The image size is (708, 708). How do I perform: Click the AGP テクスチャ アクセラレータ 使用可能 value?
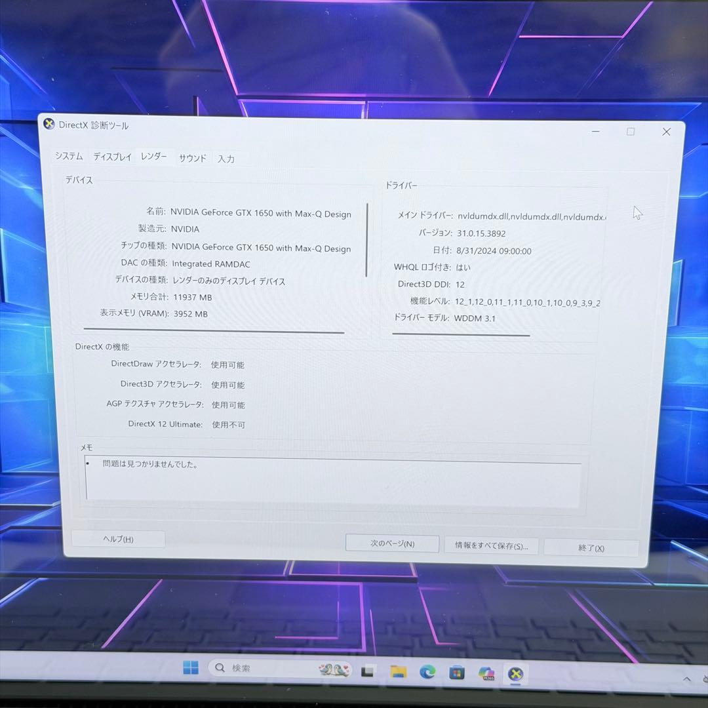(229, 404)
